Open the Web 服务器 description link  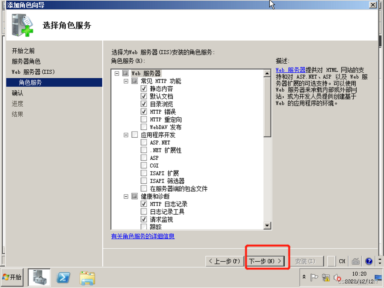coord(291,70)
